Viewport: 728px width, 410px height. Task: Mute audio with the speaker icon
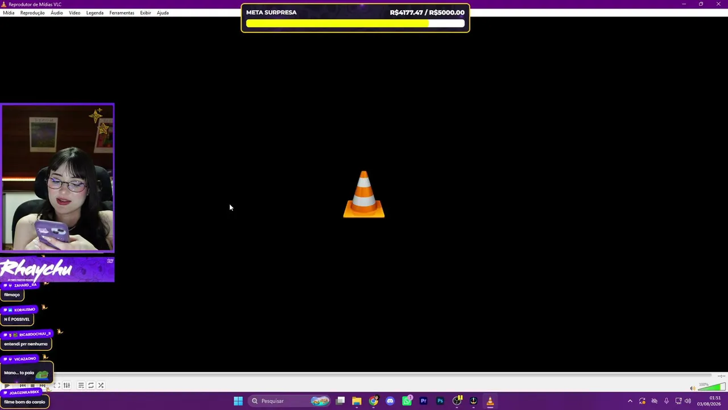692,388
